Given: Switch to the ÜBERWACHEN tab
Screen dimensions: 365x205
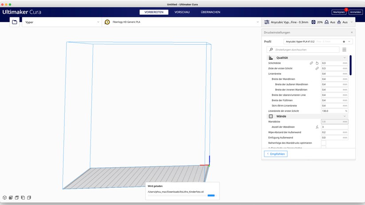Looking at the screenshot, I should pos(210,12).
